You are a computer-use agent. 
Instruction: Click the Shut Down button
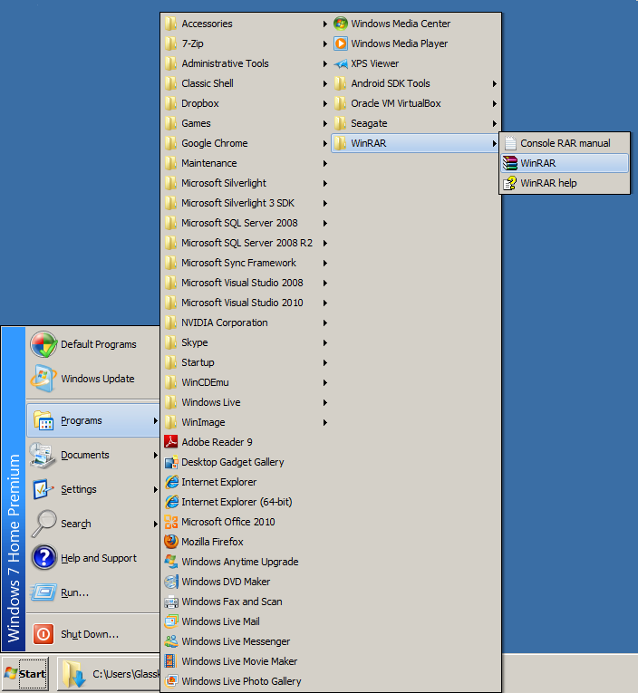[x=89, y=634]
